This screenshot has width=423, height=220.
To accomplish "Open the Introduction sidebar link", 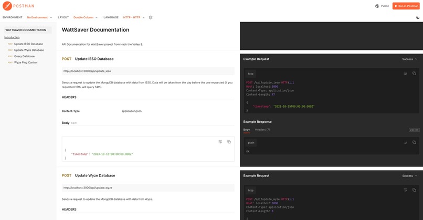I will tap(12, 37).
